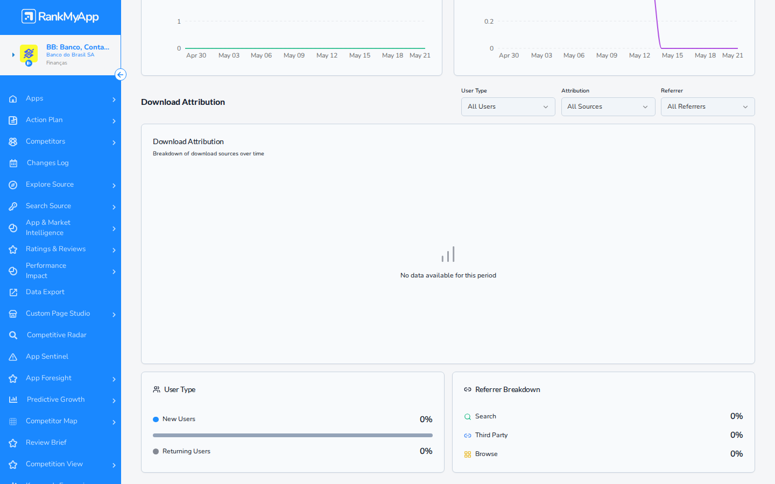The image size is (775, 484).
Task: Click the Explore Source compass icon
Action: pos(13,185)
